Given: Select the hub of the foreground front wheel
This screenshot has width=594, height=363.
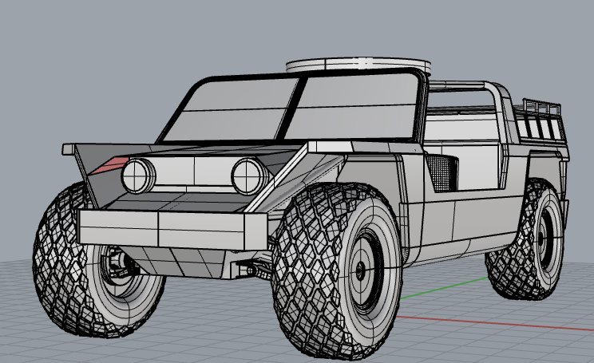Looking at the screenshot, I should (361, 270).
